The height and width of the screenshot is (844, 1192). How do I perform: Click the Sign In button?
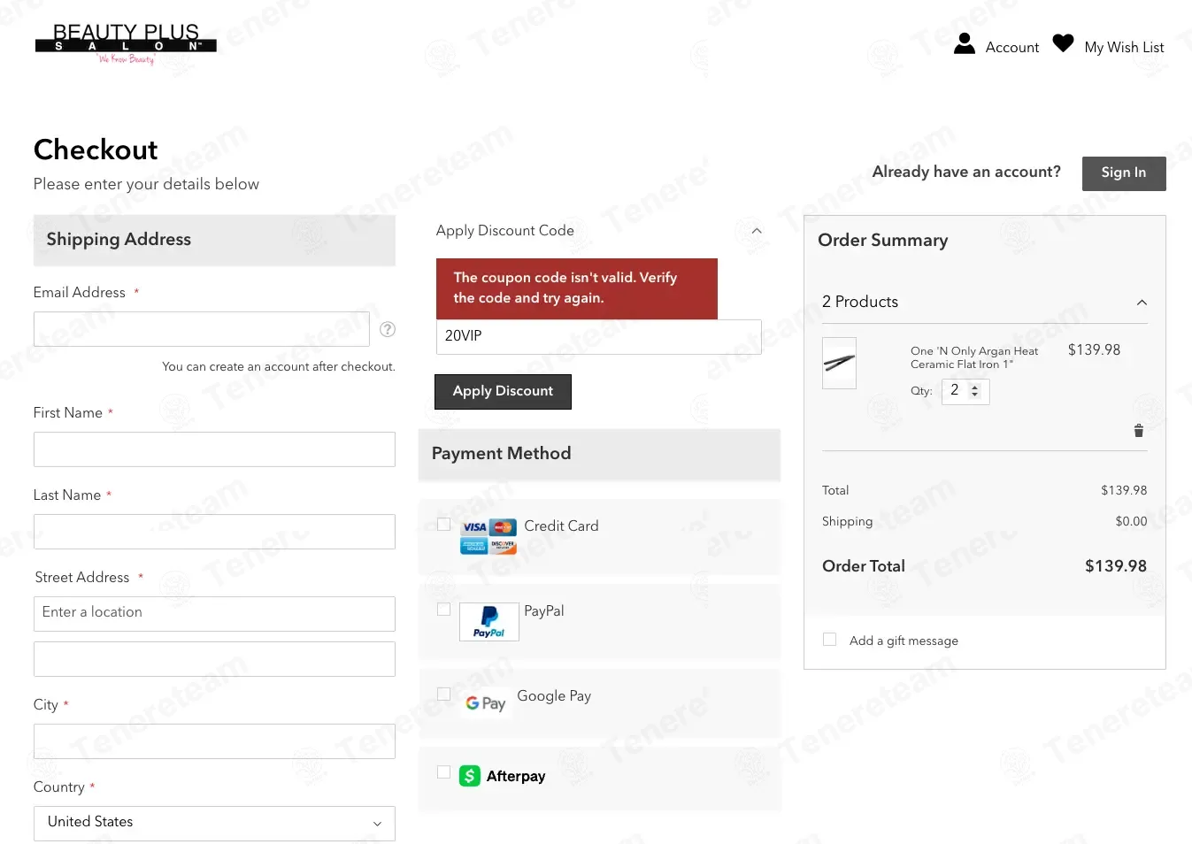coord(1124,173)
